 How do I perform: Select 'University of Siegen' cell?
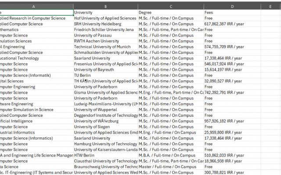[106, 127]
